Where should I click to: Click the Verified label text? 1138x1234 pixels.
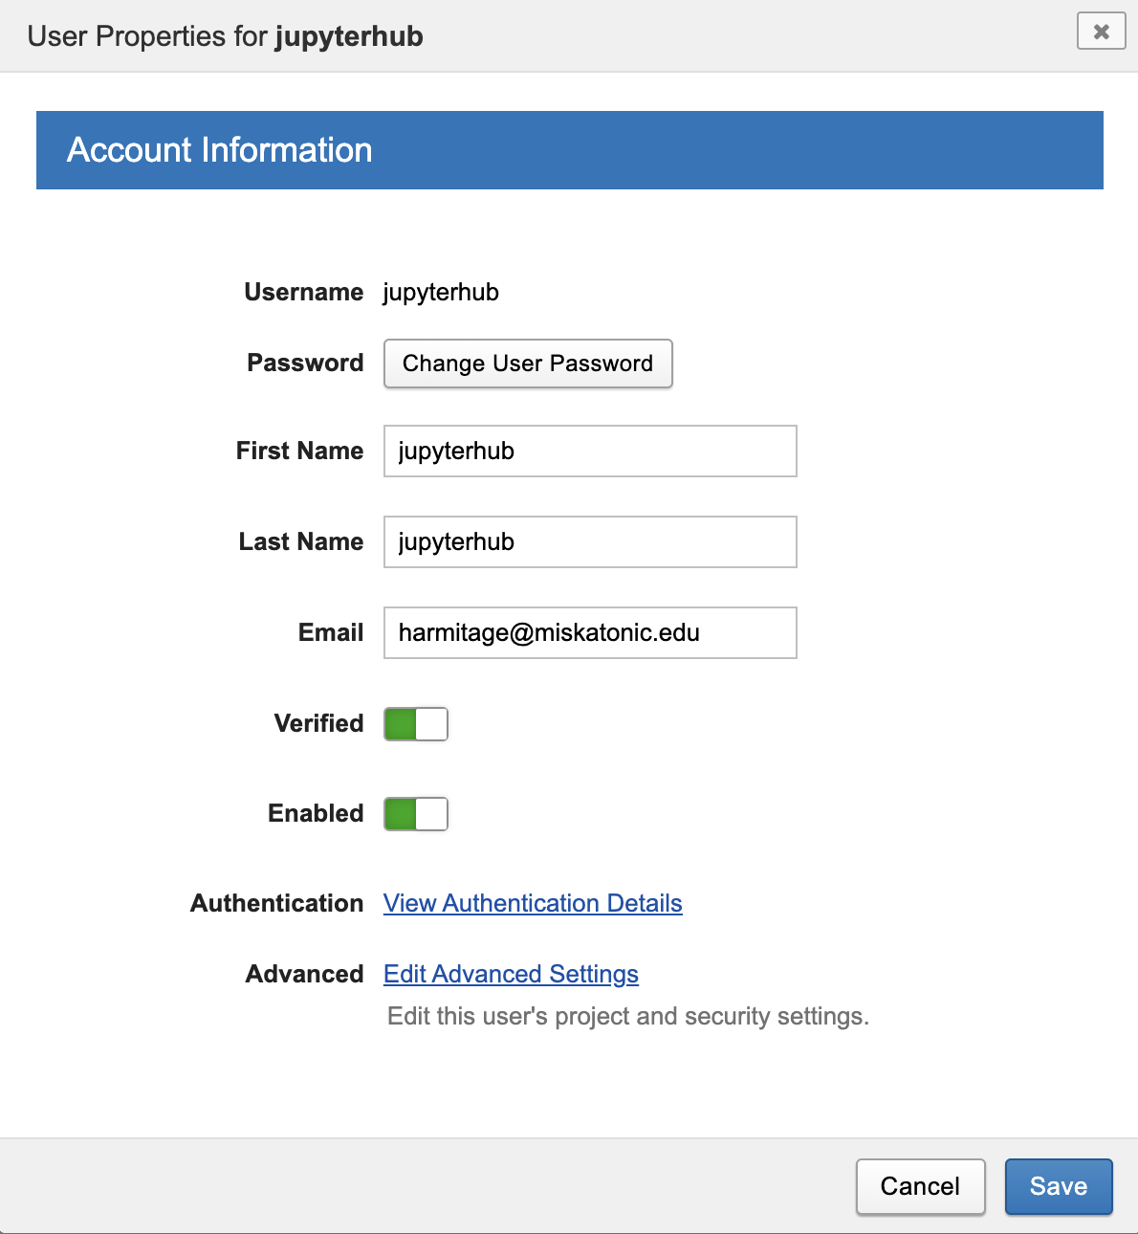point(318,723)
